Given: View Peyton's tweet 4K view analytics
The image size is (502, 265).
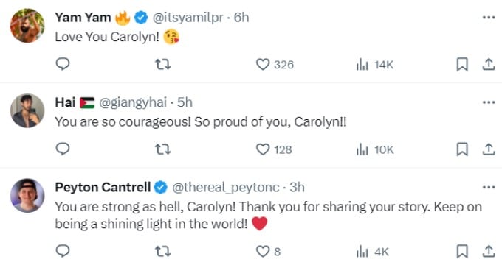Looking at the screenshot, I should tap(373, 252).
